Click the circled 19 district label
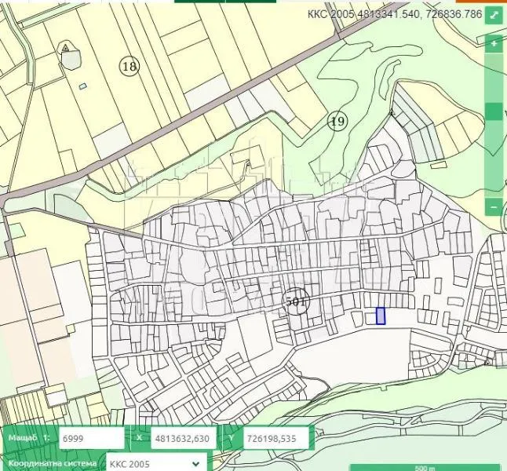Image resolution: width=507 pixels, height=471 pixels. pyautogui.click(x=337, y=121)
